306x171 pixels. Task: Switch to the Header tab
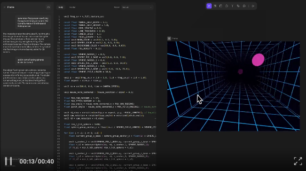(x=72, y=7)
